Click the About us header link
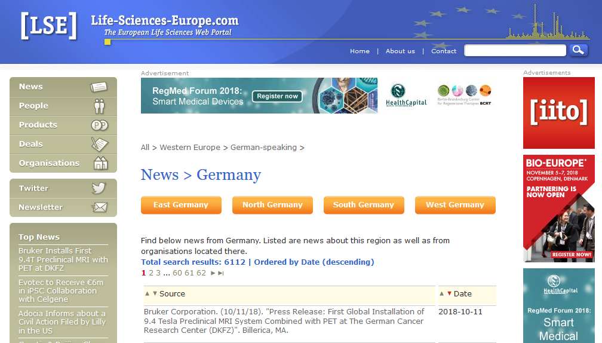This screenshot has width=602, height=343. 400,51
